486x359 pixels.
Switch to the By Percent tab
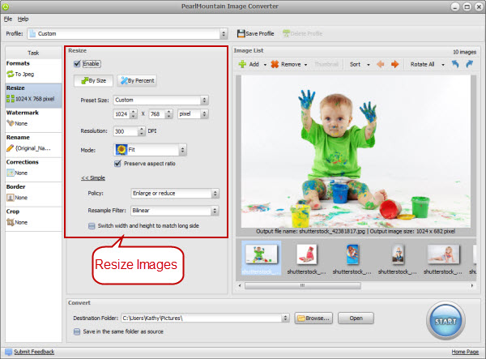137,81
